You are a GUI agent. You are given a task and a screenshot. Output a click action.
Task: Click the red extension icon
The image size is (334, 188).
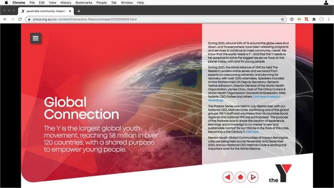306,19
